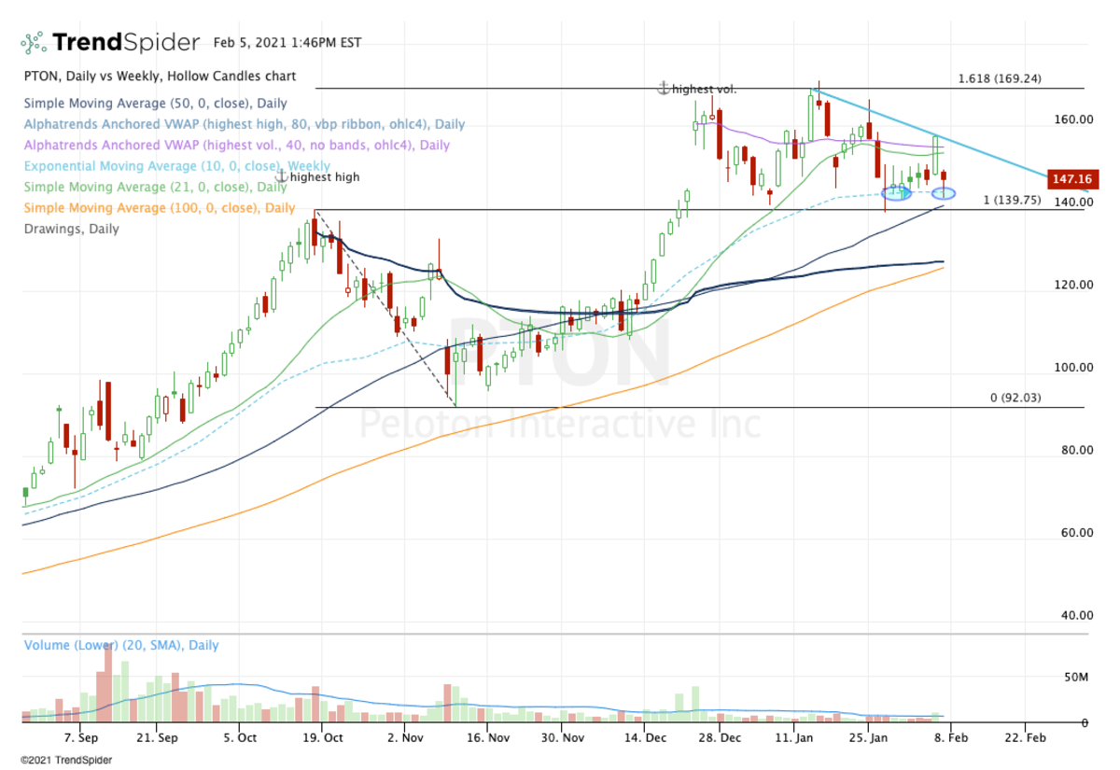
Task: Select the anchor icon labeled "highest vol."
Action: coord(663,89)
